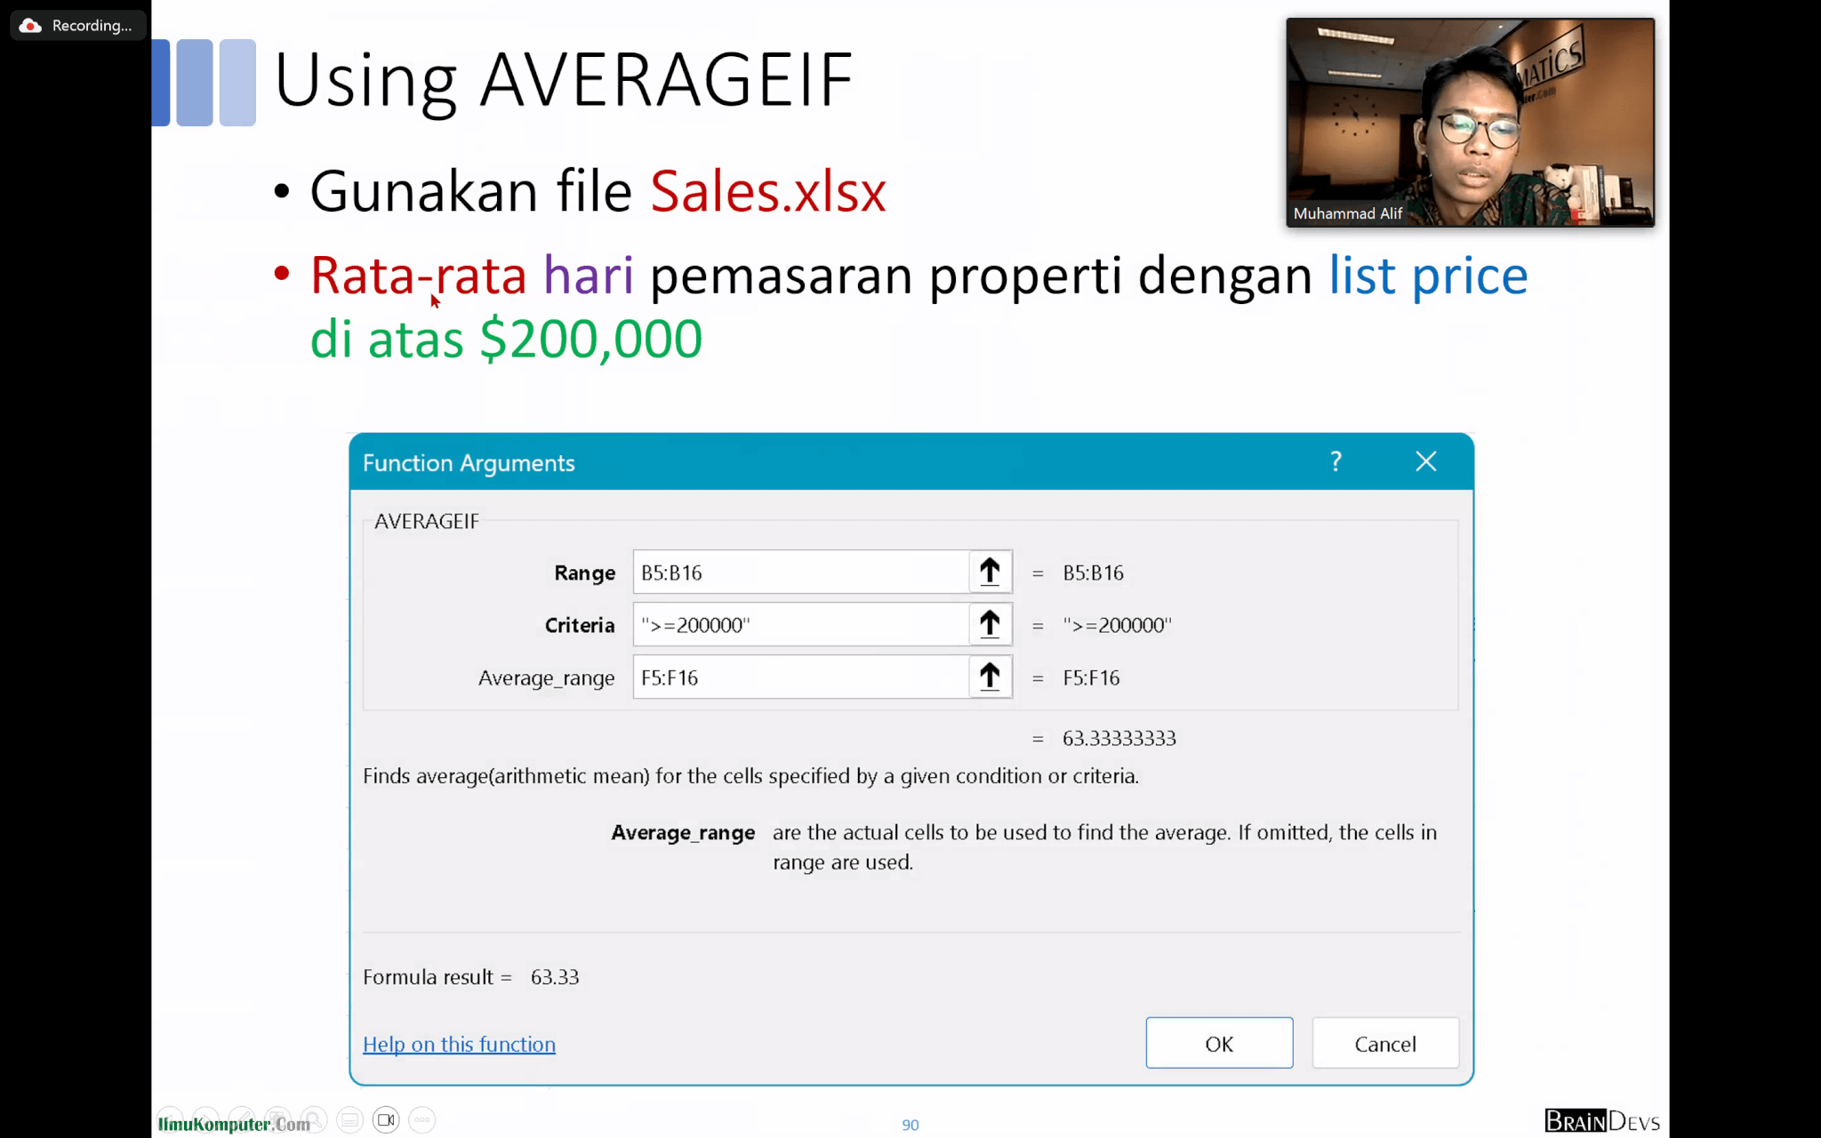This screenshot has width=1821, height=1138.
Task: Go to next slide using arrow icon
Action: 206,1119
